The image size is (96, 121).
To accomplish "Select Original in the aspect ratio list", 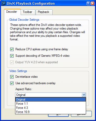I will click(x=51, y=99).
